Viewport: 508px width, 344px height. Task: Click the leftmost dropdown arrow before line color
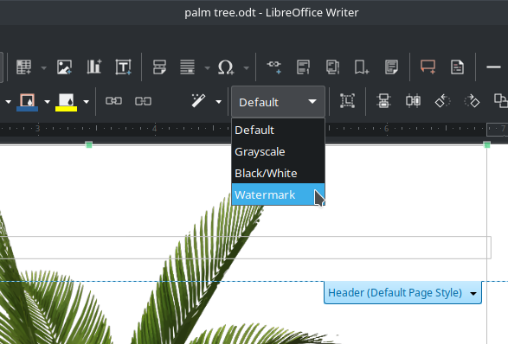[9, 102]
